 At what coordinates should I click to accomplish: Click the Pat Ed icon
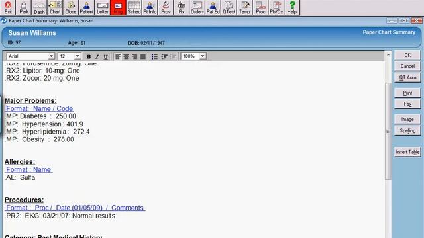213,7
